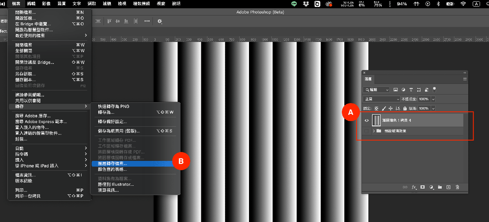Viewport: 489px width, 222px height.
Task: Click align bottom edges icon
Action: (x=125, y=21)
